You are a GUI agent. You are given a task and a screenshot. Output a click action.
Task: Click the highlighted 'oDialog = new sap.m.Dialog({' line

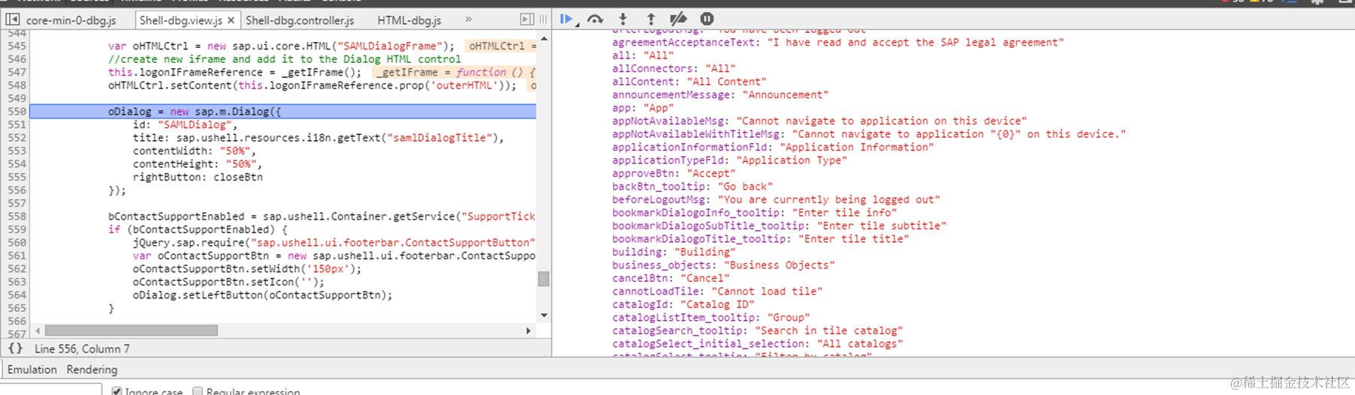click(x=283, y=112)
